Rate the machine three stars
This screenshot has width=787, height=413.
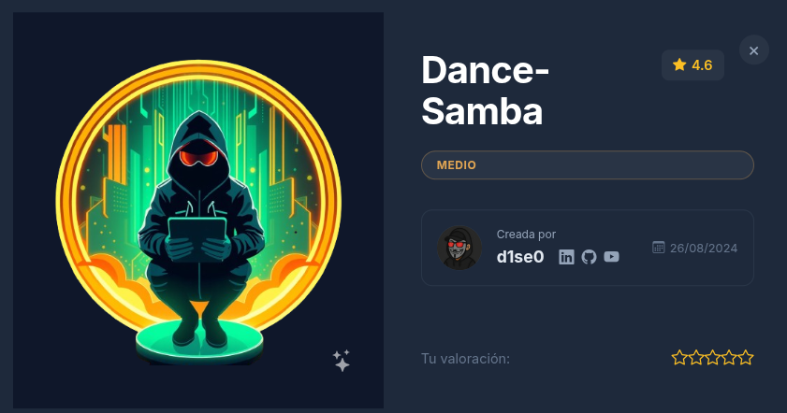coord(712,357)
